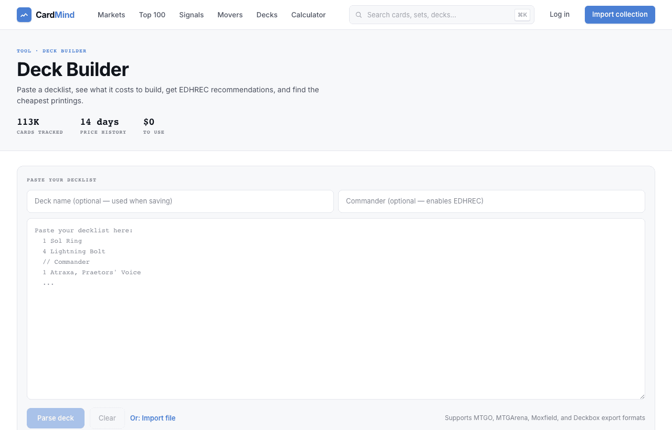The height and width of the screenshot is (430, 672).
Task: Open the Or: Import file link
Action: click(153, 418)
